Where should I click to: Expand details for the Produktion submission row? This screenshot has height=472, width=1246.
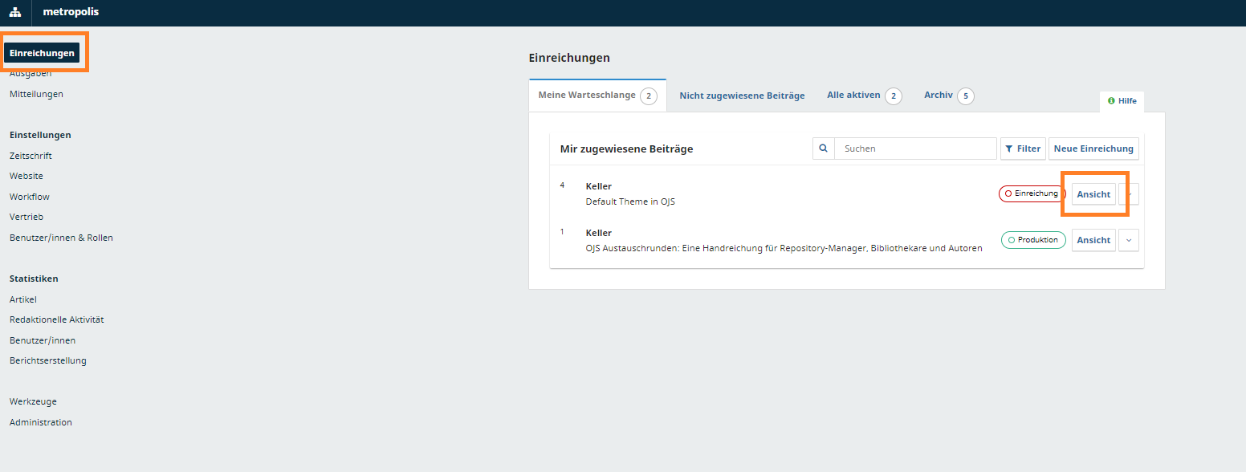(1128, 240)
